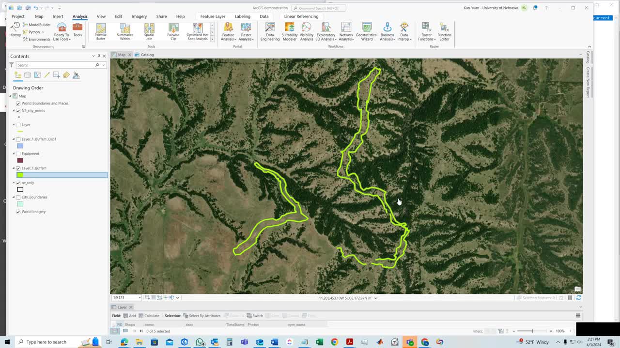Open the Insert ribbon tab
This screenshot has width=620, height=348.
pyautogui.click(x=58, y=16)
